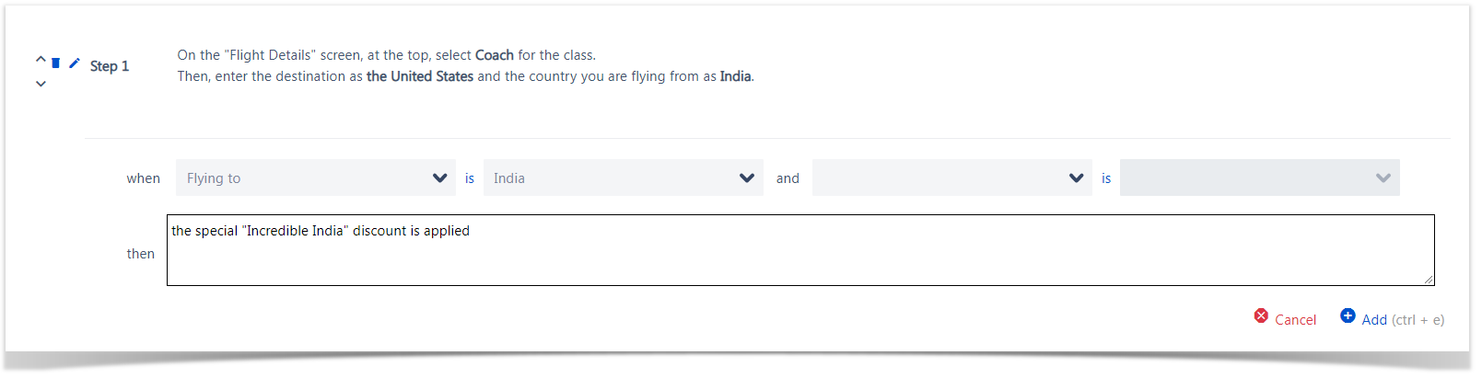Click the blue plus add icon
Viewport: 1482px width, 378px height.
tap(1348, 315)
